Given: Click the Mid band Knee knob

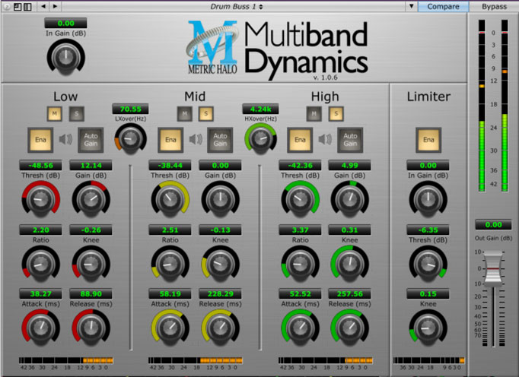Looking at the screenshot, I should point(221,264).
